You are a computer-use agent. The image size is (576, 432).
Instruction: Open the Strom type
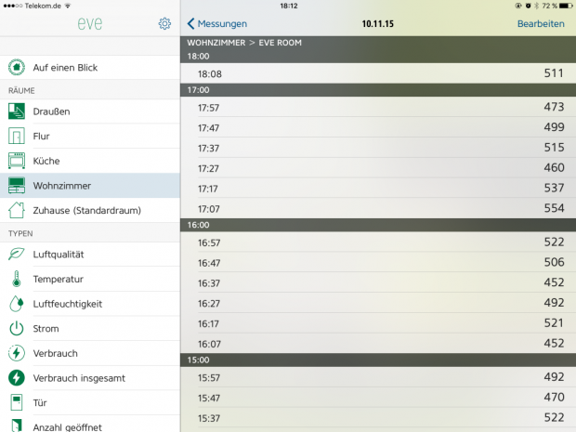pos(90,328)
